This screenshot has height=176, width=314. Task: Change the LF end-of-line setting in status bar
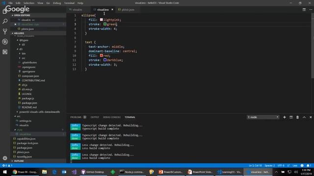point(288,165)
